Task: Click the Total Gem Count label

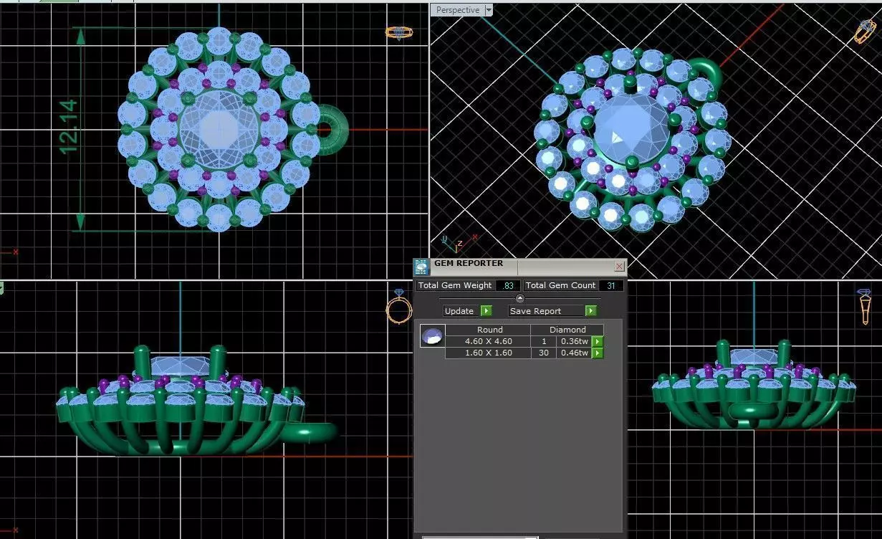Action: pyautogui.click(x=562, y=285)
